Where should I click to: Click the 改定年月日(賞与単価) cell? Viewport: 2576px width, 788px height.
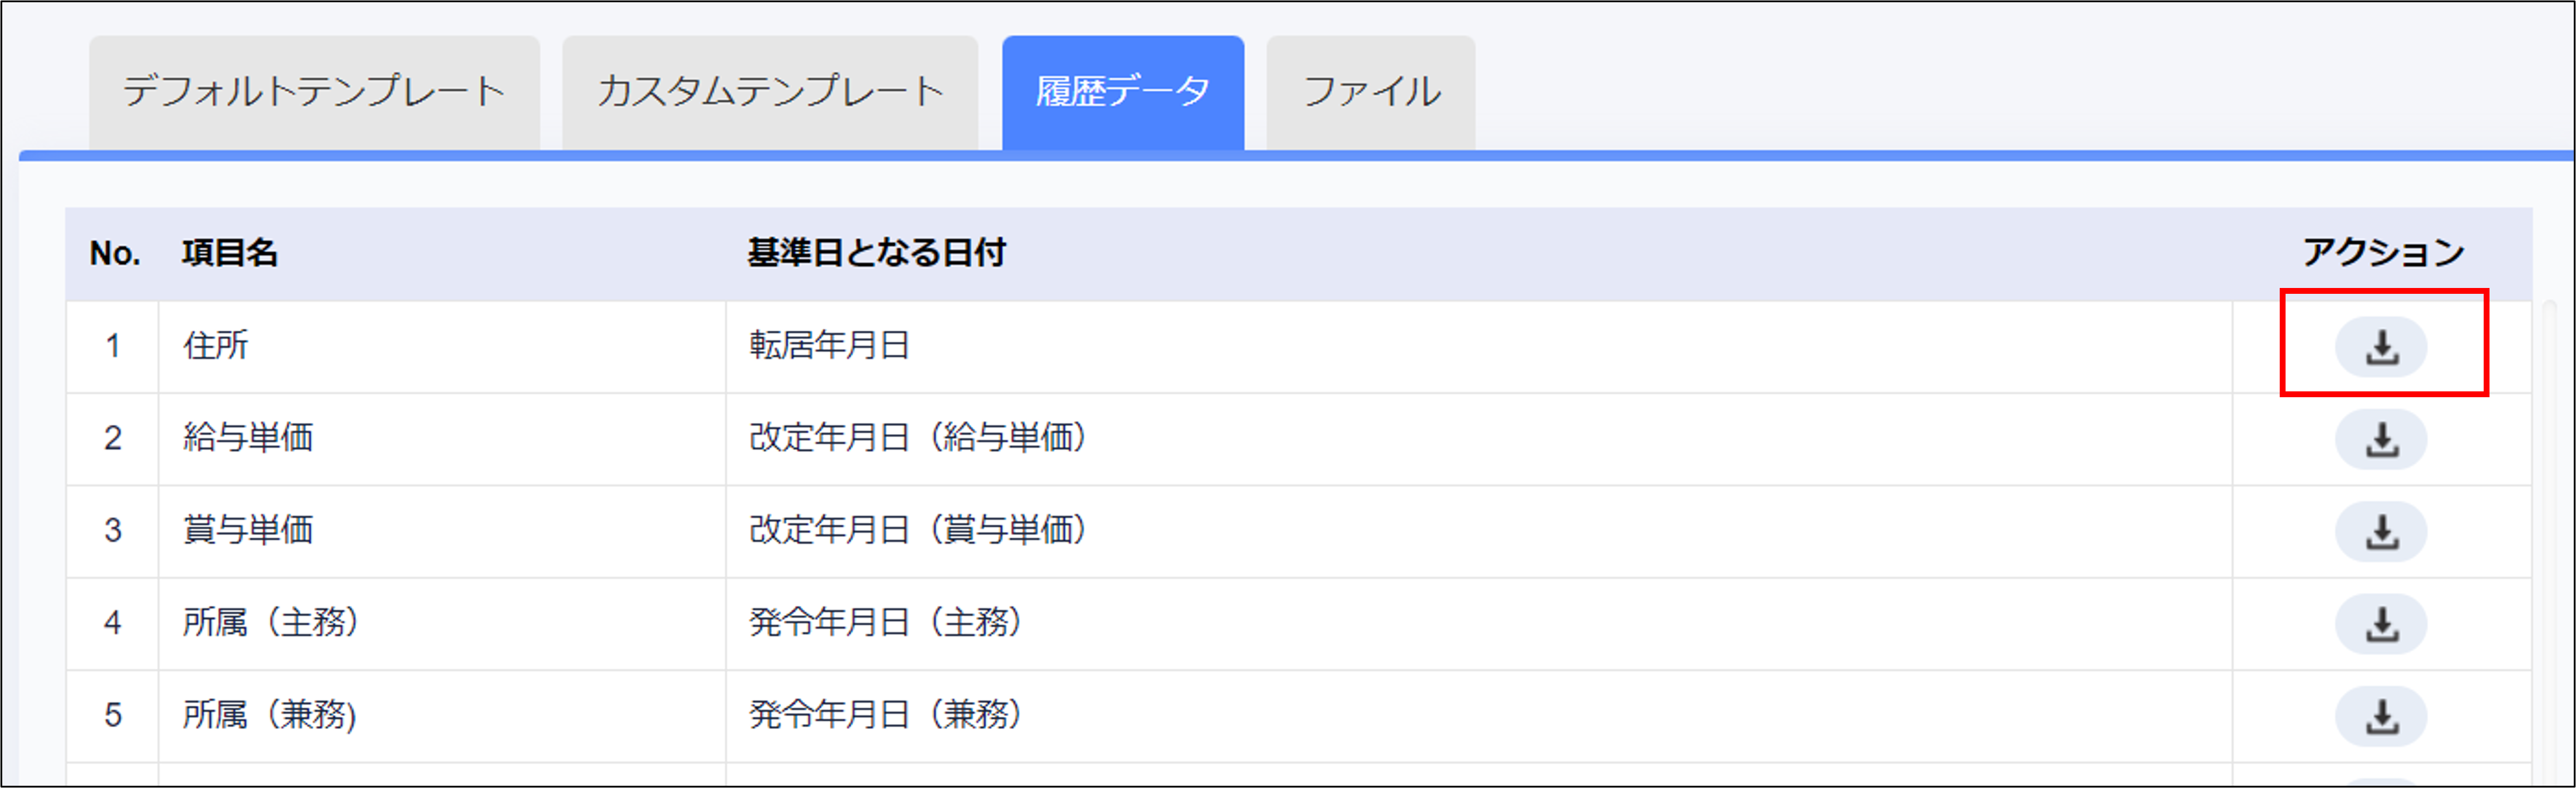(x=917, y=530)
